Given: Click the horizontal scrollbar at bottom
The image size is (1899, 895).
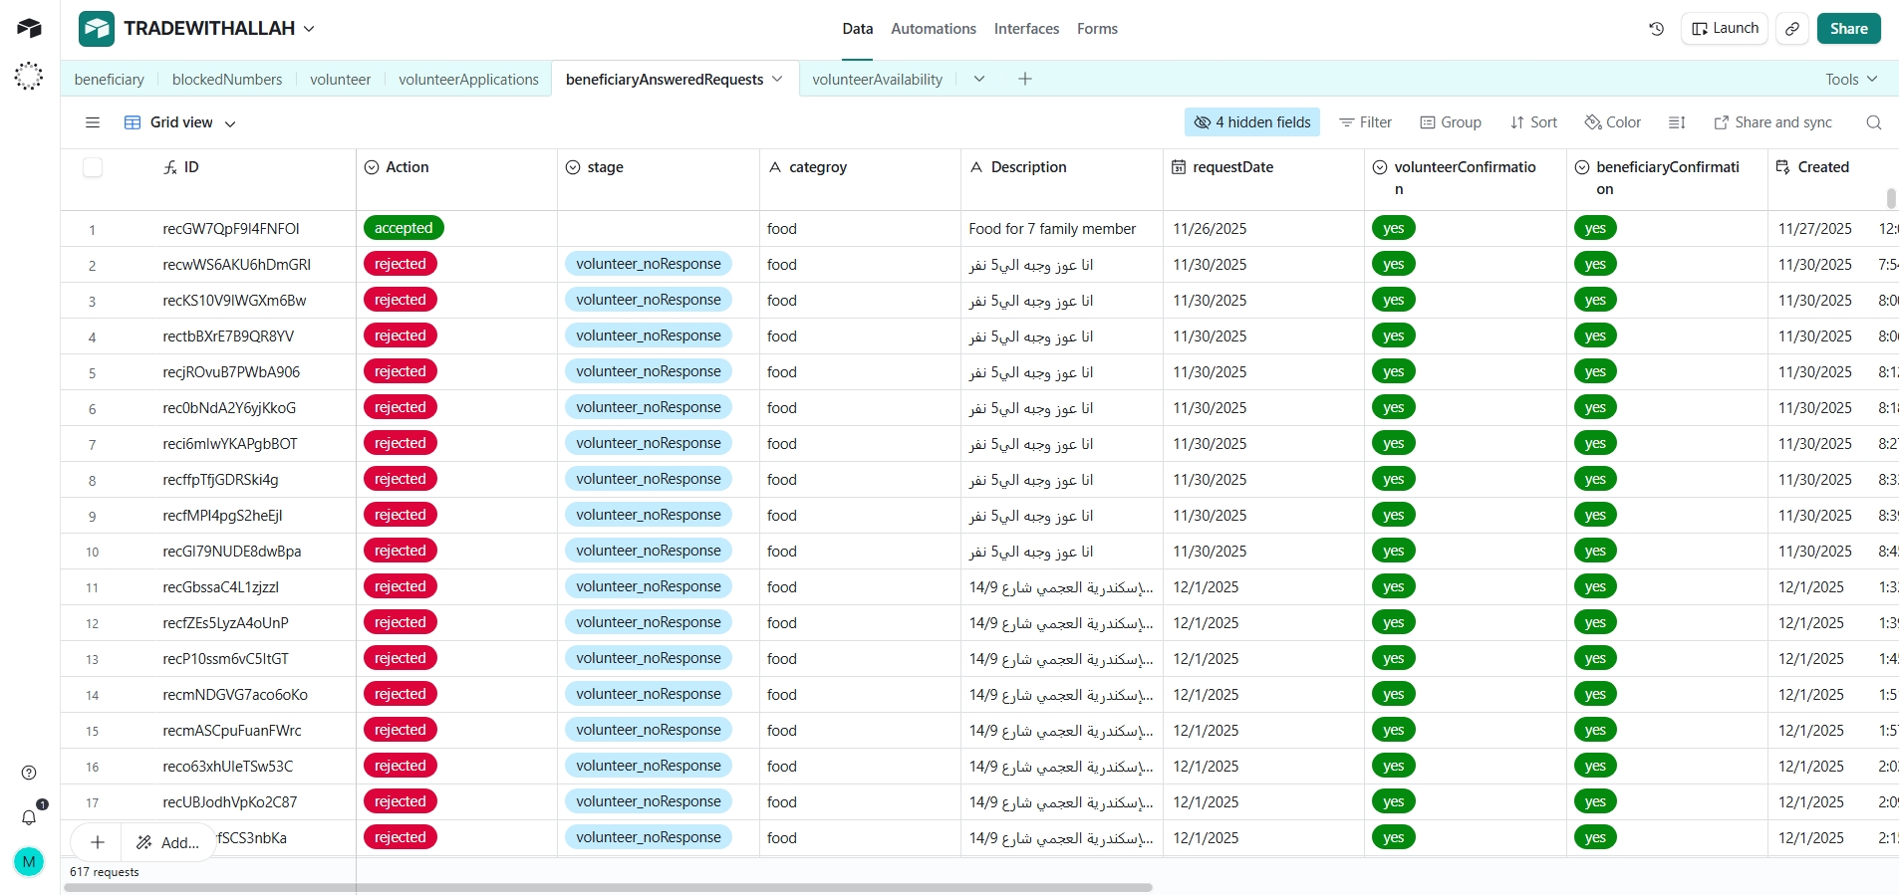Looking at the screenshot, I should (608, 887).
